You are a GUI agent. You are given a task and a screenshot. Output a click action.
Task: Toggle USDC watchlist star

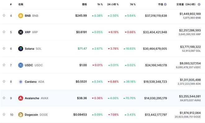point(4,65)
